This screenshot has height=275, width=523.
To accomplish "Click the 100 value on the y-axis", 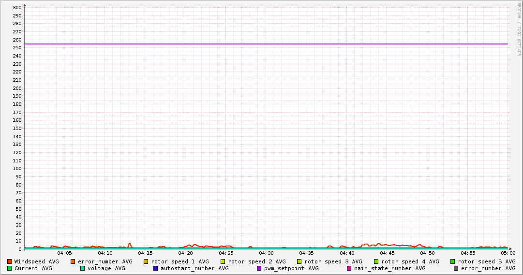I will click(x=17, y=169).
